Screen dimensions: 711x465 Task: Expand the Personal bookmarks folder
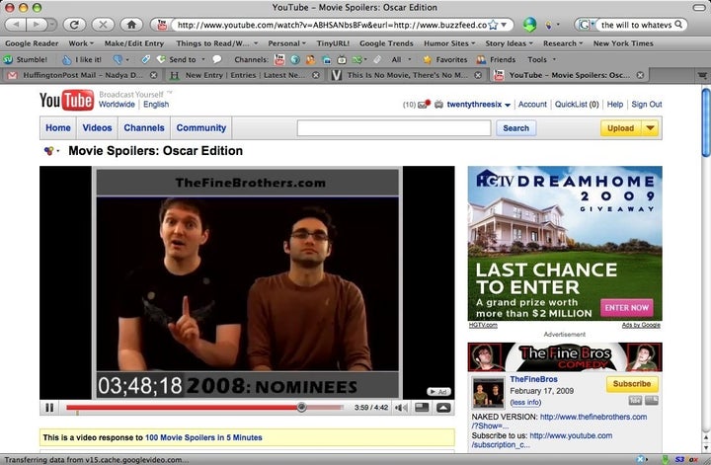point(286,43)
